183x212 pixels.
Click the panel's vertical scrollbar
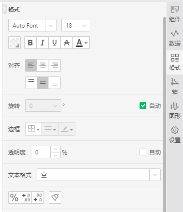tap(165, 114)
